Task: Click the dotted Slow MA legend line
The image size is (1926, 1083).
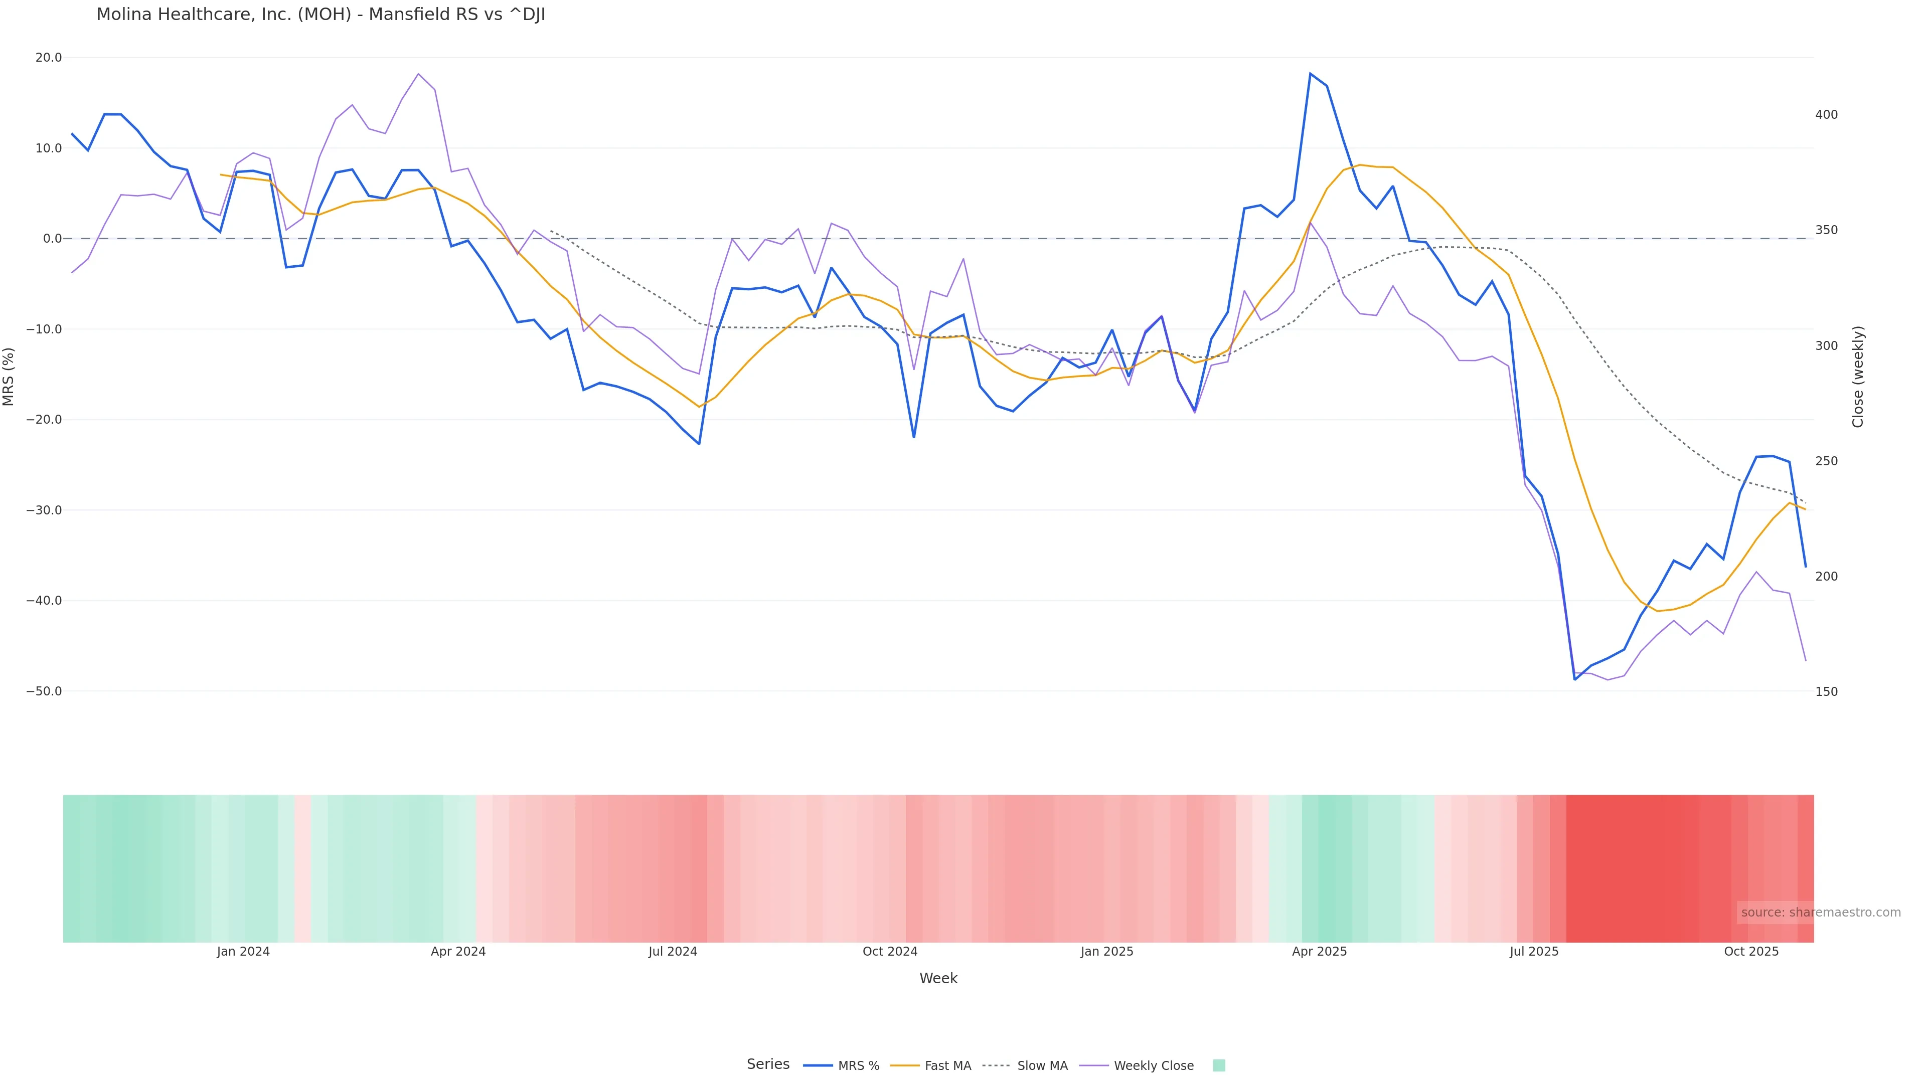Action: (x=996, y=1066)
